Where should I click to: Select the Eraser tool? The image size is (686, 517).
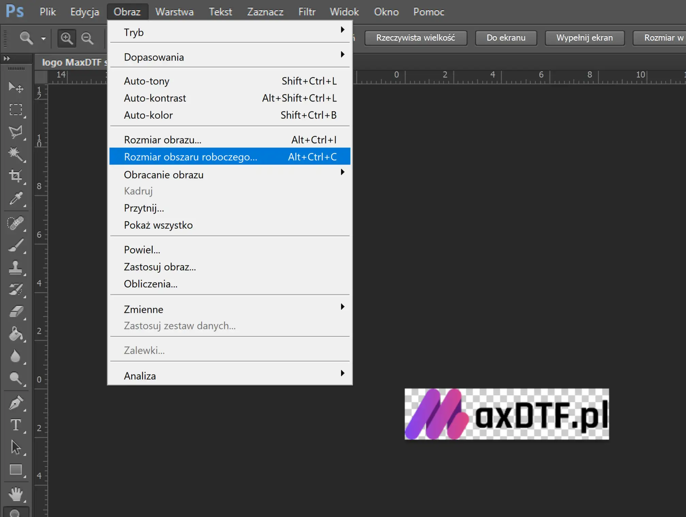coord(16,311)
